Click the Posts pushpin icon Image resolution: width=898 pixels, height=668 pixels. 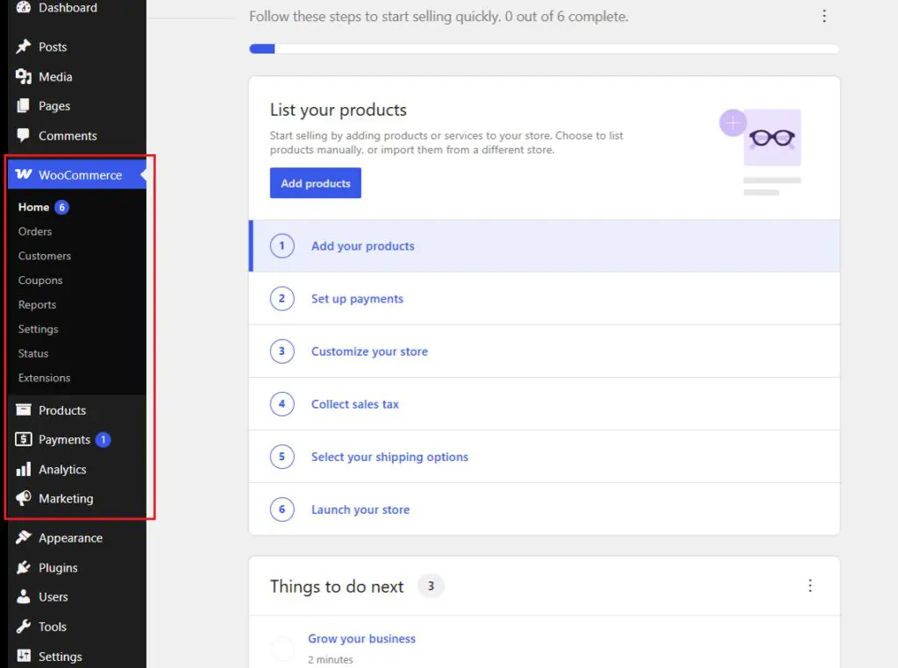click(24, 46)
